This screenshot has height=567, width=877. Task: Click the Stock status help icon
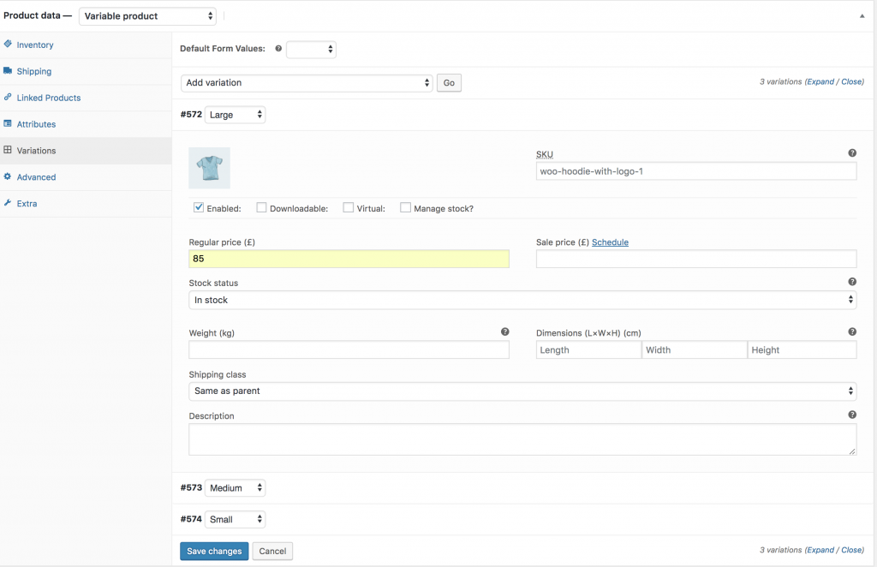coord(852,282)
